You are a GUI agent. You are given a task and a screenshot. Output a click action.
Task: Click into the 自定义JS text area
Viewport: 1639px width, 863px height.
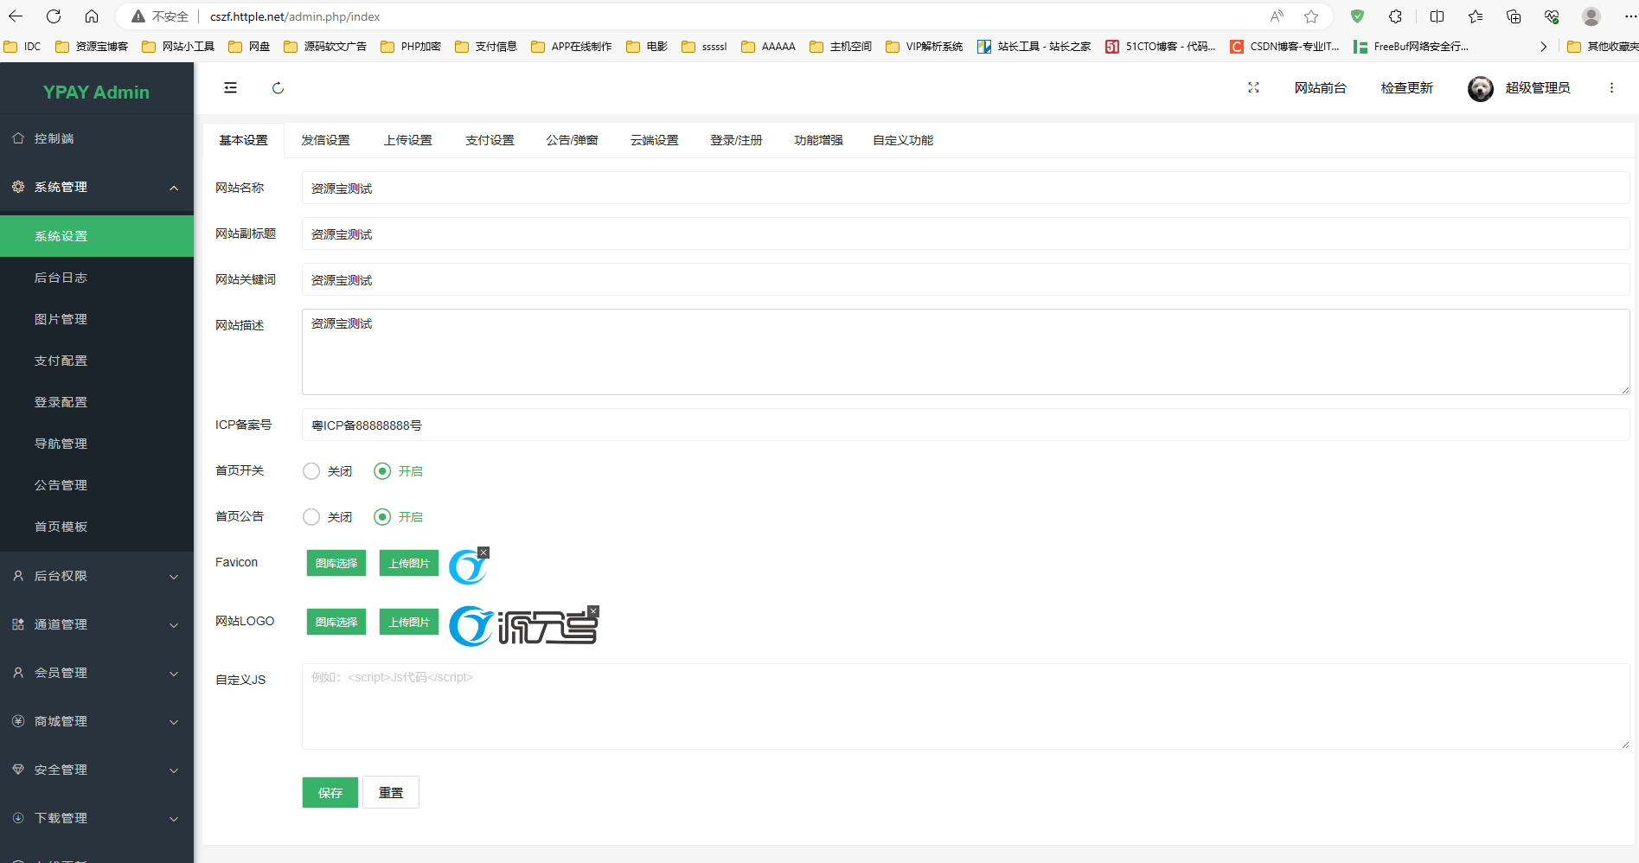point(964,706)
